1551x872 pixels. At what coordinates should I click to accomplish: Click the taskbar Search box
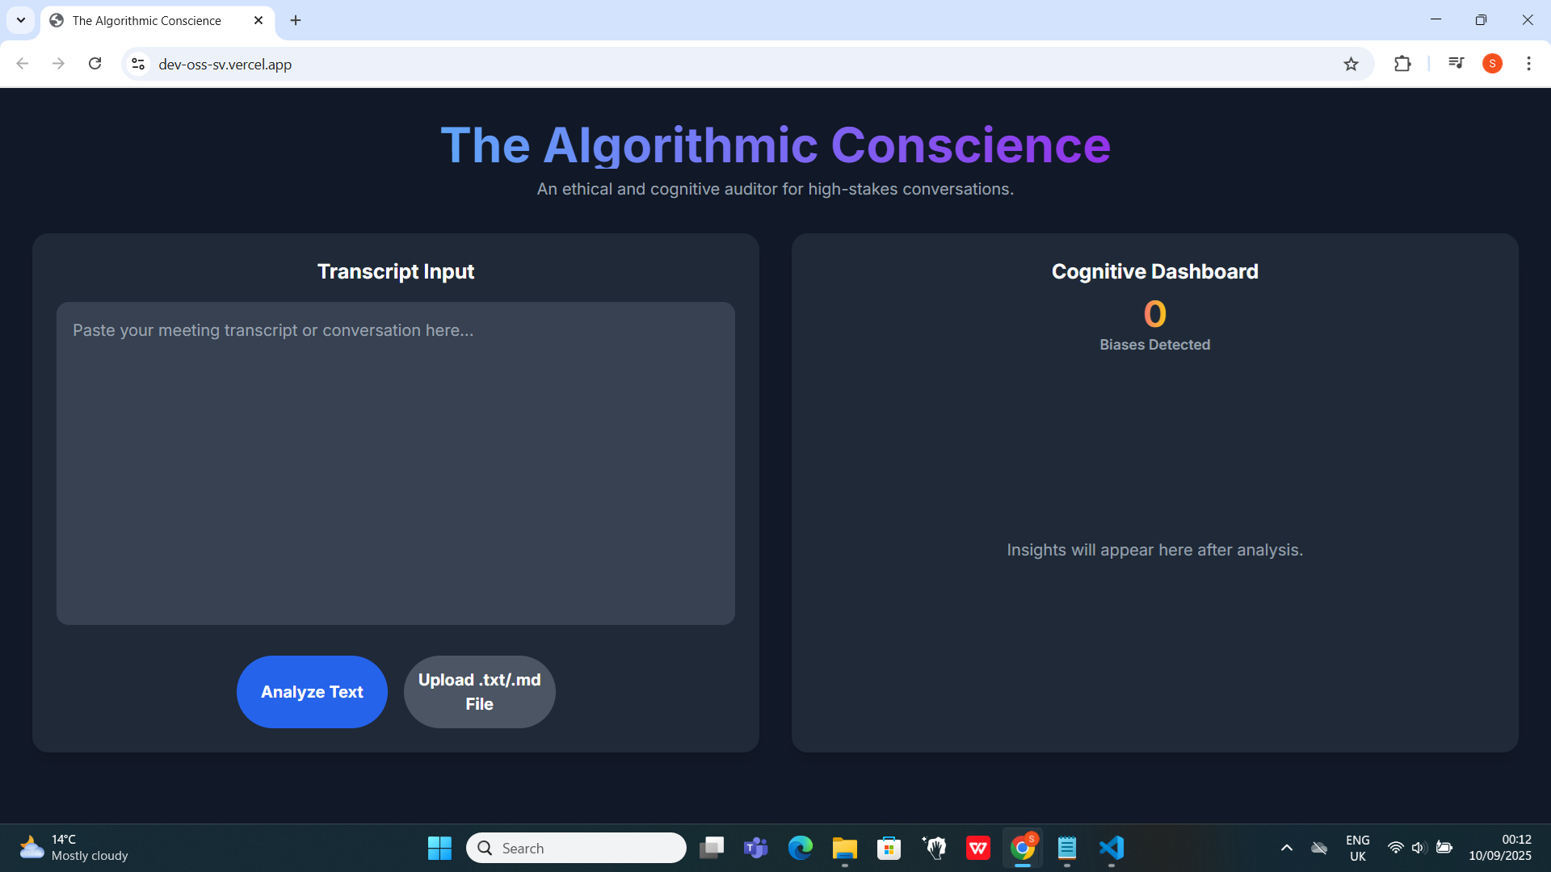click(x=576, y=848)
